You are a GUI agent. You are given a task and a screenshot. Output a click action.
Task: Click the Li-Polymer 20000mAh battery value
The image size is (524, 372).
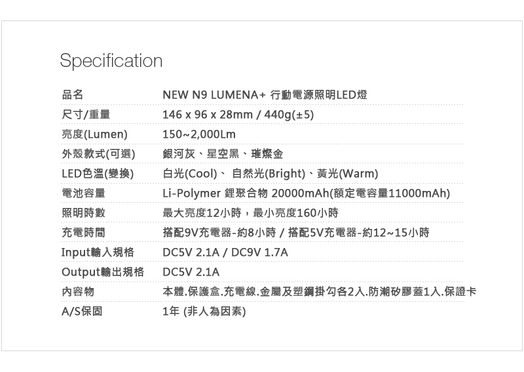[306, 194]
